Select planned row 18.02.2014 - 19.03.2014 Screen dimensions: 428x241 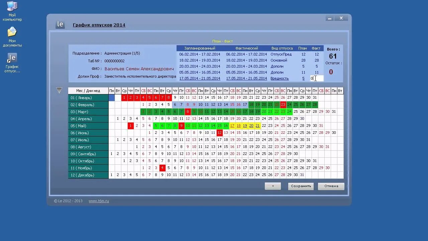(200, 60)
